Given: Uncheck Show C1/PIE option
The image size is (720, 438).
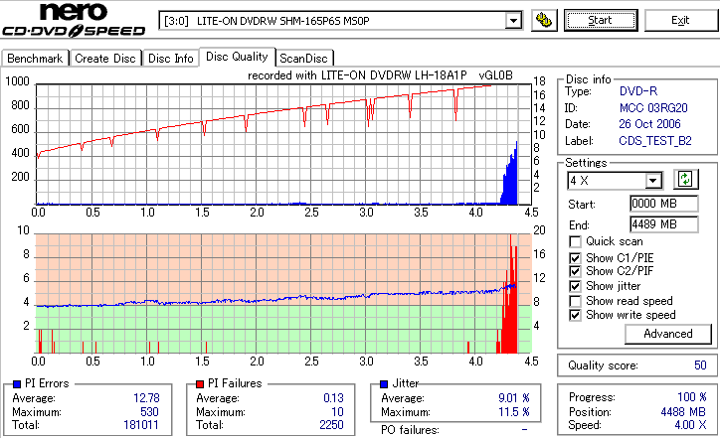Looking at the screenshot, I should tap(575, 258).
